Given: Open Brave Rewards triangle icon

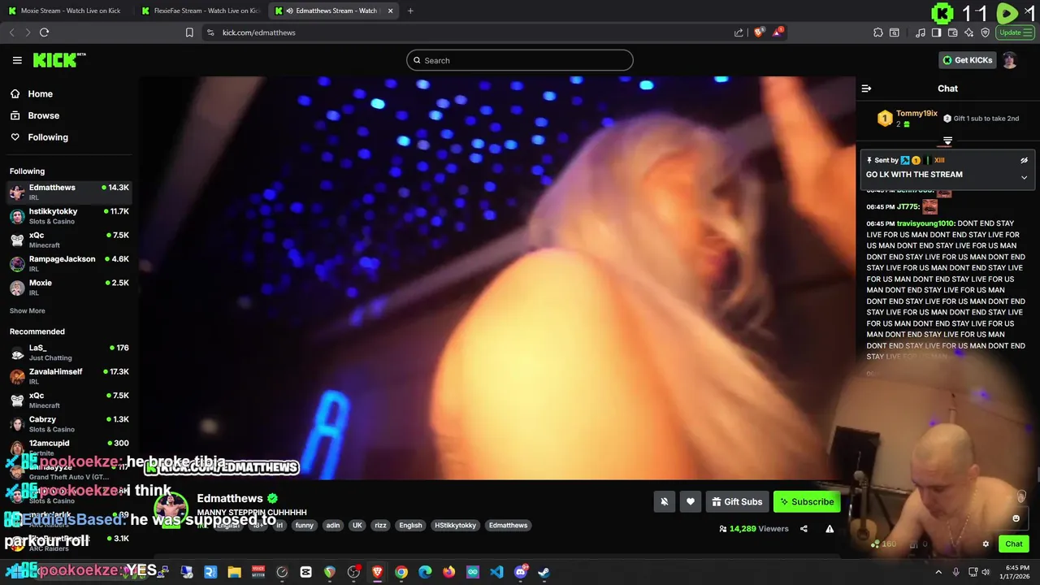Looking at the screenshot, I should 778,32.
